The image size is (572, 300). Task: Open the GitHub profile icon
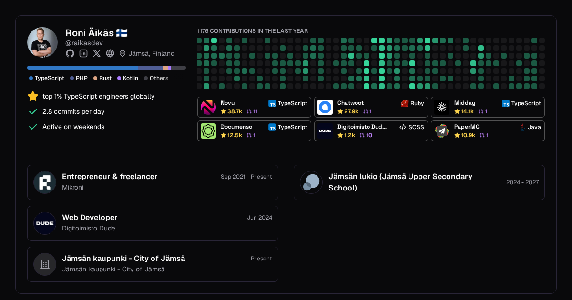pyautogui.click(x=70, y=53)
